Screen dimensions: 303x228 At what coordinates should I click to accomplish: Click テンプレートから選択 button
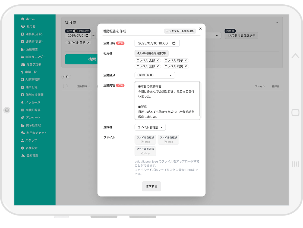(180, 31)
